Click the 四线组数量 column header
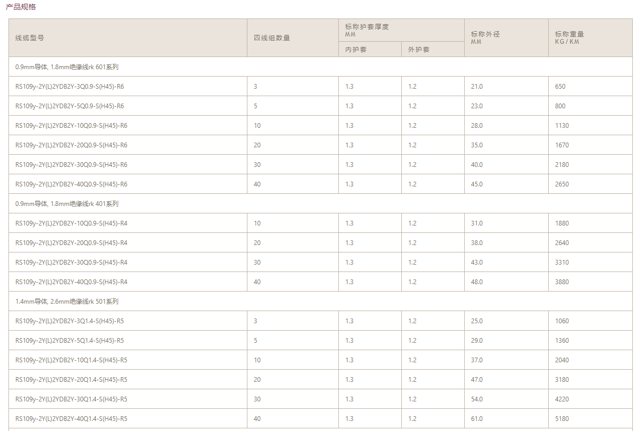 (x=272, y=38)
